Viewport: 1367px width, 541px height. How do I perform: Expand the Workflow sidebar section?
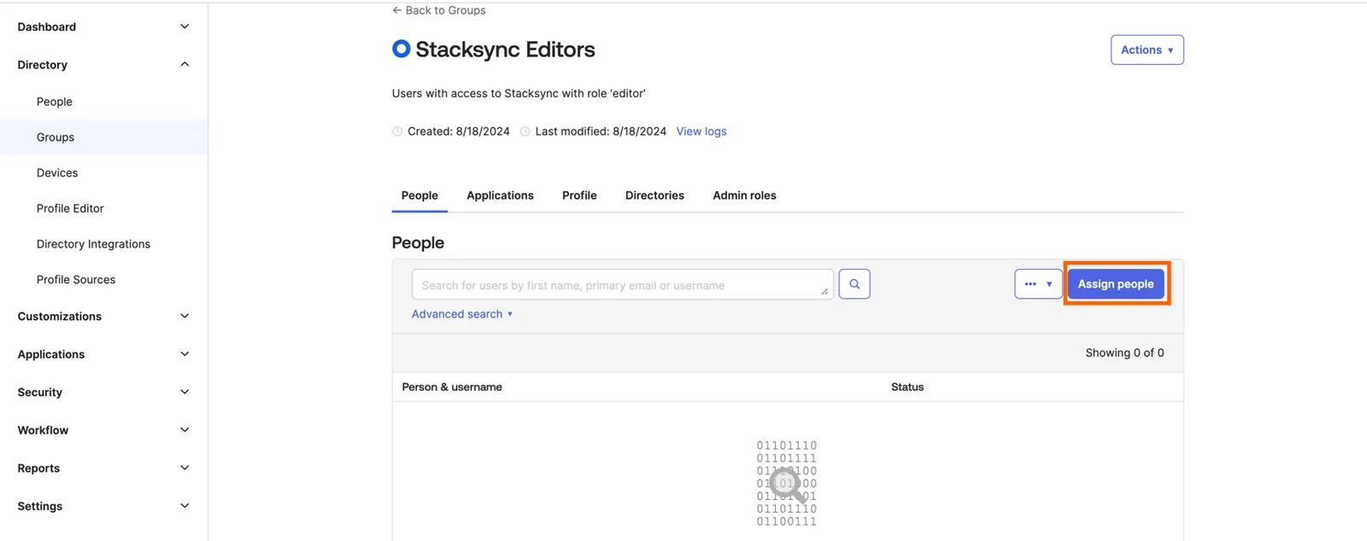[x=103, y=430]
